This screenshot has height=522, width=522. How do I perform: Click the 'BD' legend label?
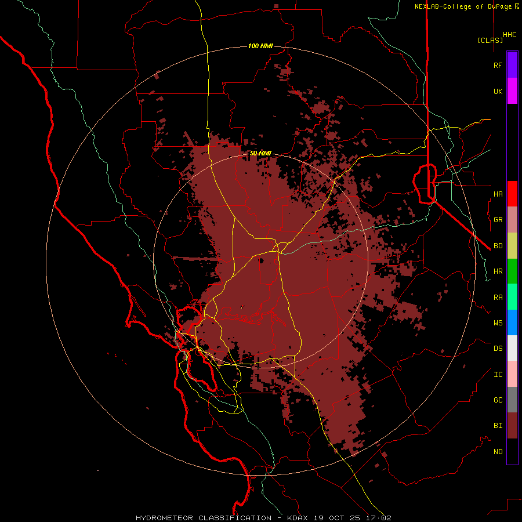click(x=498, y=246)
